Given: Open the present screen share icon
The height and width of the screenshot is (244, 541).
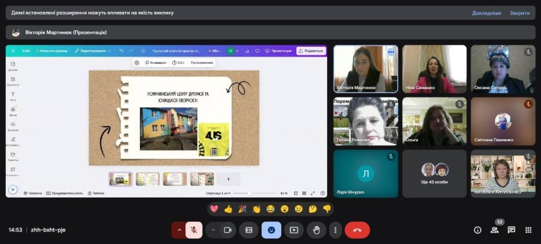Looking at the screenshot, I should point(294,230).
